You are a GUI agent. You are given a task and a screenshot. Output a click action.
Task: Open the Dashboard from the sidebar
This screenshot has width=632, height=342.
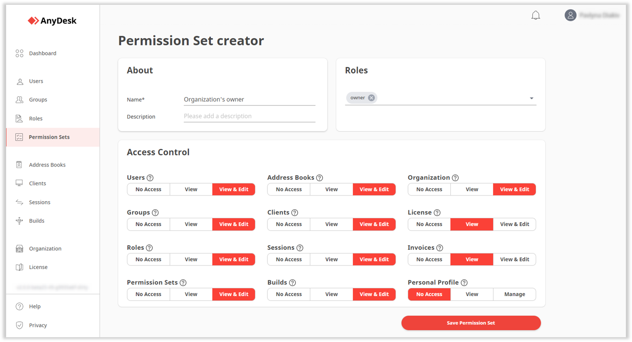[x=42, y=53]
